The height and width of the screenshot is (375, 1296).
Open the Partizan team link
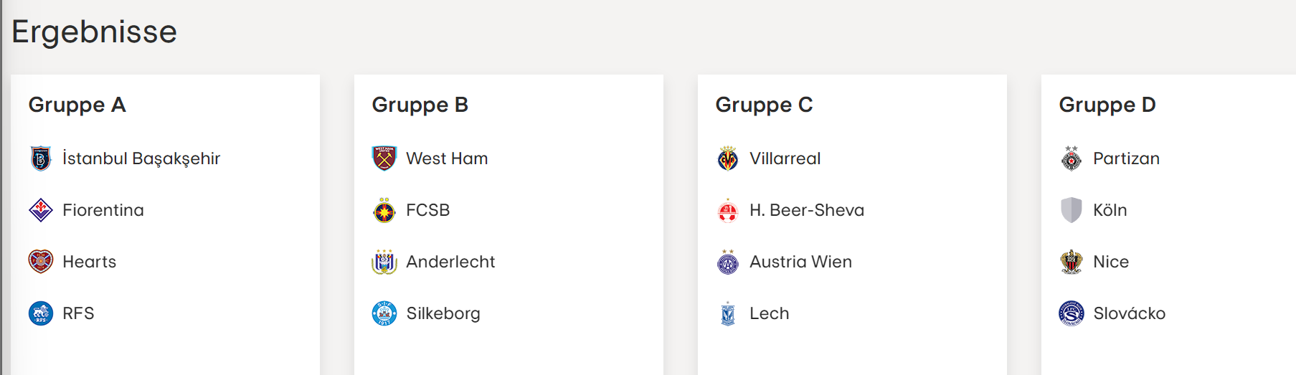[1126, 158]
